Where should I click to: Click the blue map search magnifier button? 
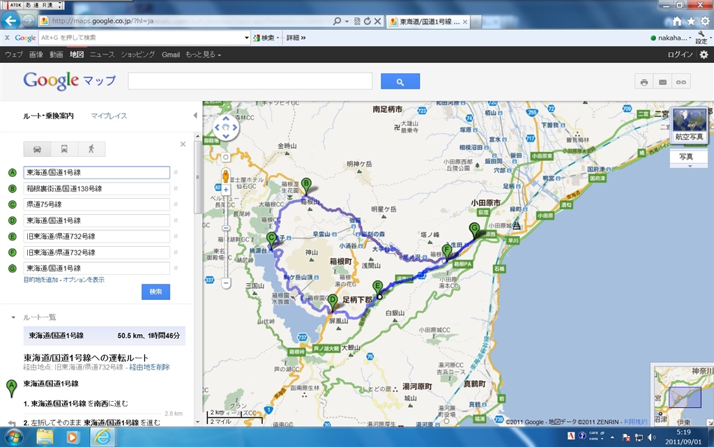point(400,82)
